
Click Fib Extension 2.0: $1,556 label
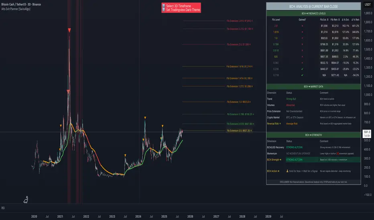(238, 44)
